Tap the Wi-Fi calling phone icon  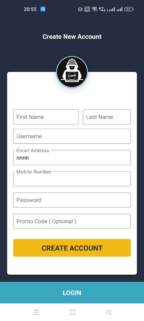click(102, 9)
